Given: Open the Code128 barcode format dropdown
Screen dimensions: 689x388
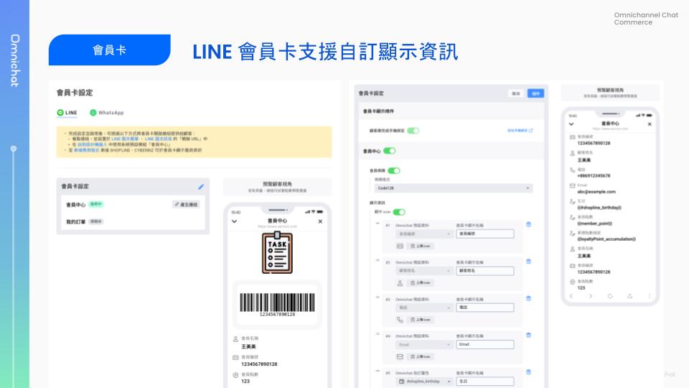Looking at the screenshot, I should 454,188.
